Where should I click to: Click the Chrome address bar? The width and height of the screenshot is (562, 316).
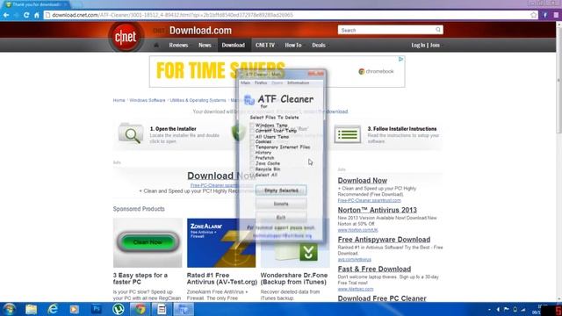click(x=287, y=15)
